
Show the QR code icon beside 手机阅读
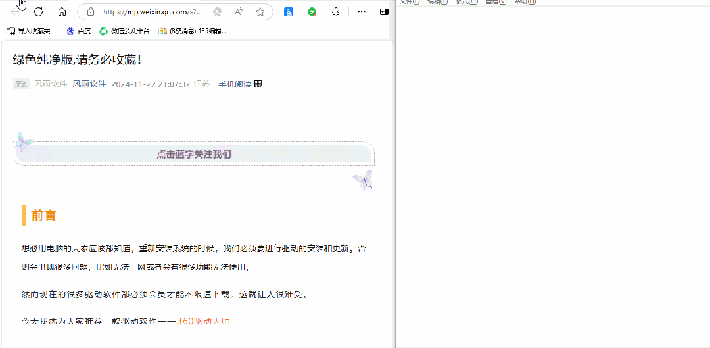pos(258,84)
